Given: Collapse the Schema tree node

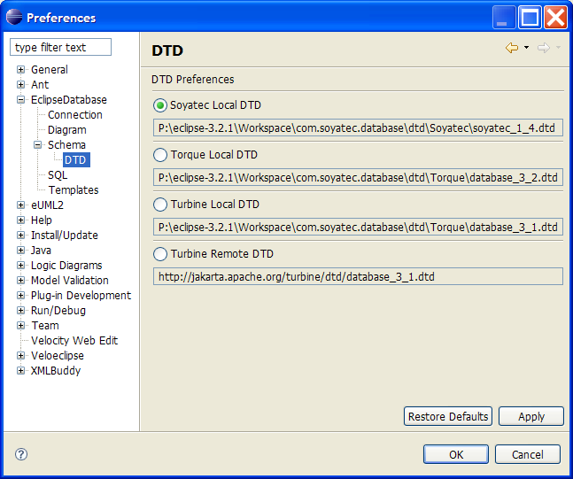Looking at the screenshot, I should point(38,144).
